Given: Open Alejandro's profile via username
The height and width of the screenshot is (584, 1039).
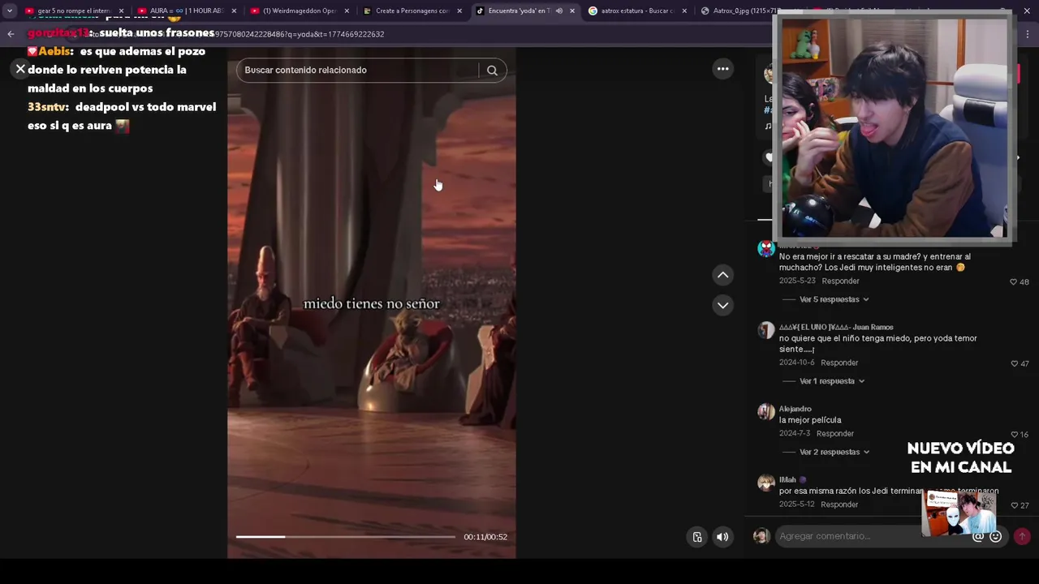Looking at the screenshot, I should tap(795, 409).
